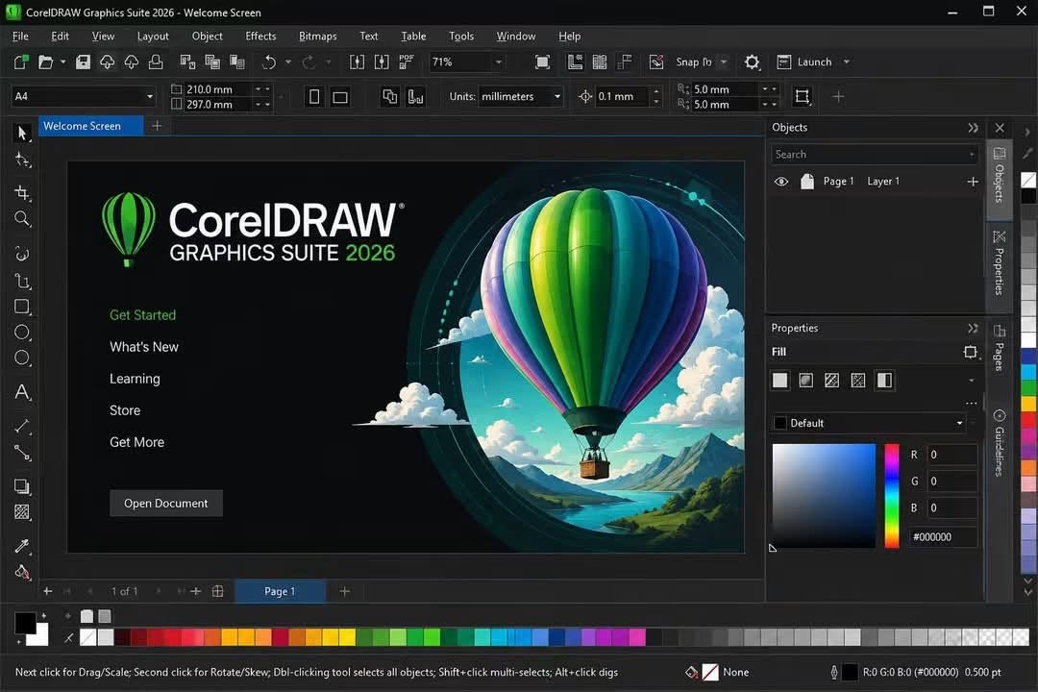This screenshot has height=692, width=1038.
Task: Choose the Fountain fill type
Action: [x=805, y=380]
